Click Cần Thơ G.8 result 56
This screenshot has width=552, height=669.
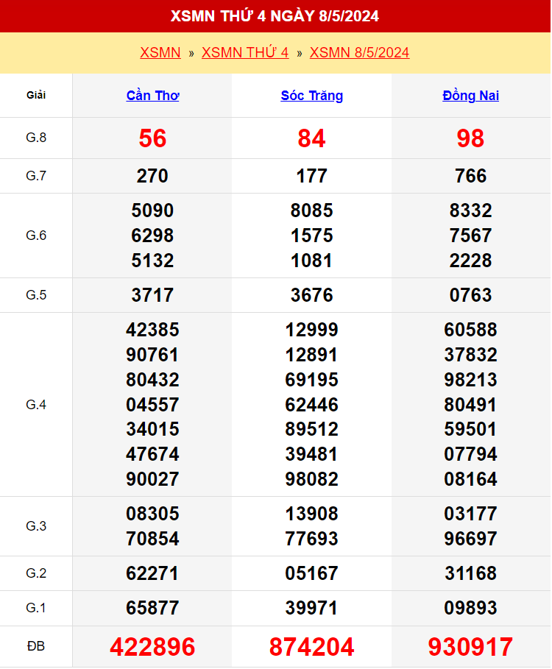point(152,138)
